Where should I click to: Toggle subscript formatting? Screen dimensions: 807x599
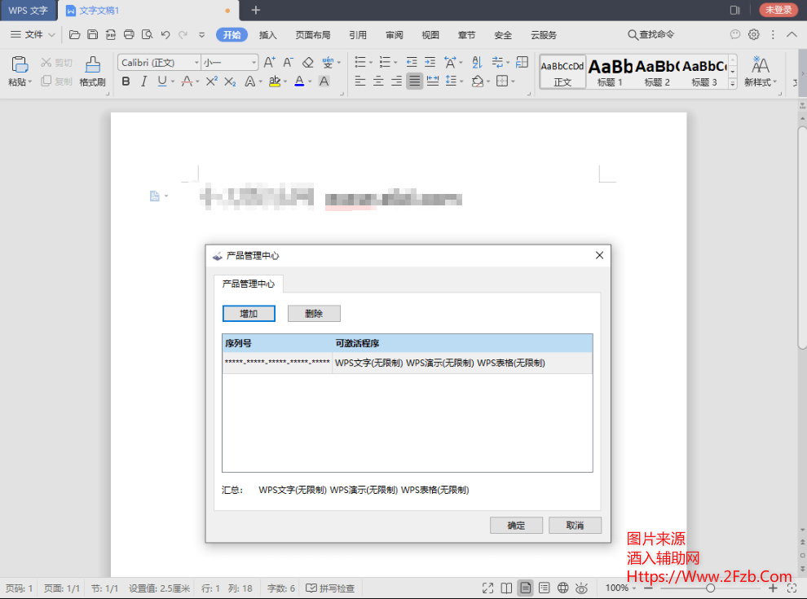tap(230, 81)
